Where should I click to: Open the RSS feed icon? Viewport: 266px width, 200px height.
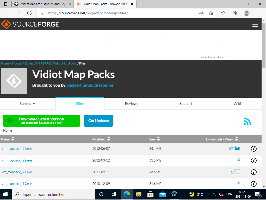[x=247, y=121]
